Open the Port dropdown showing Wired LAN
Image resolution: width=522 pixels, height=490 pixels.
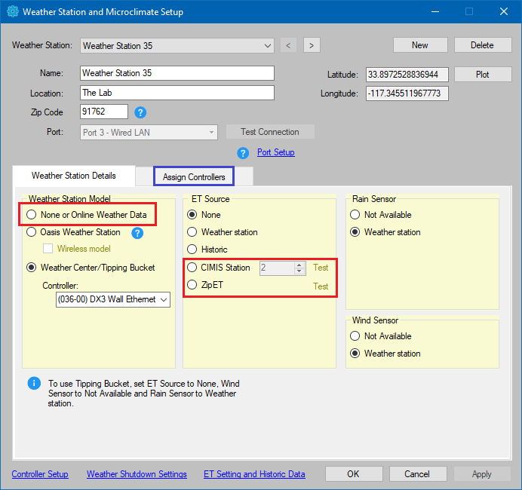pyautogui.click(x=149, y=133)
